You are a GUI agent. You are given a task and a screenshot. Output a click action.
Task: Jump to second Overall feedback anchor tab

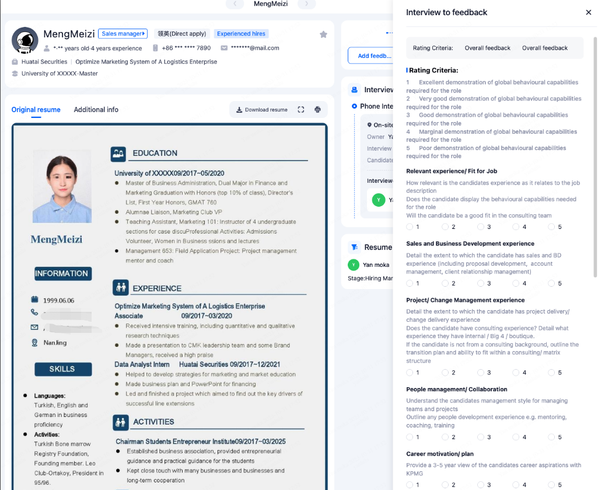(x=545, y=48)
